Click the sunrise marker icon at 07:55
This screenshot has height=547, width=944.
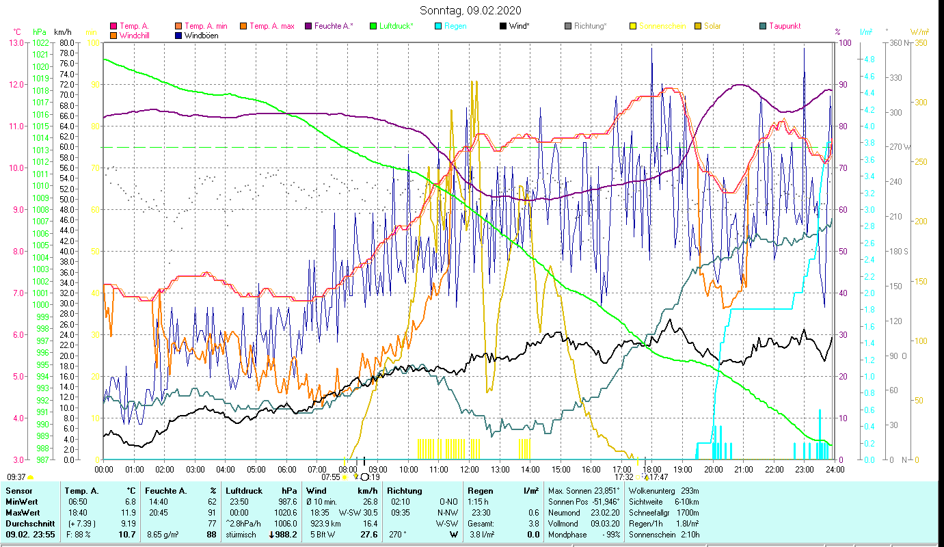[x=345, y=477]
